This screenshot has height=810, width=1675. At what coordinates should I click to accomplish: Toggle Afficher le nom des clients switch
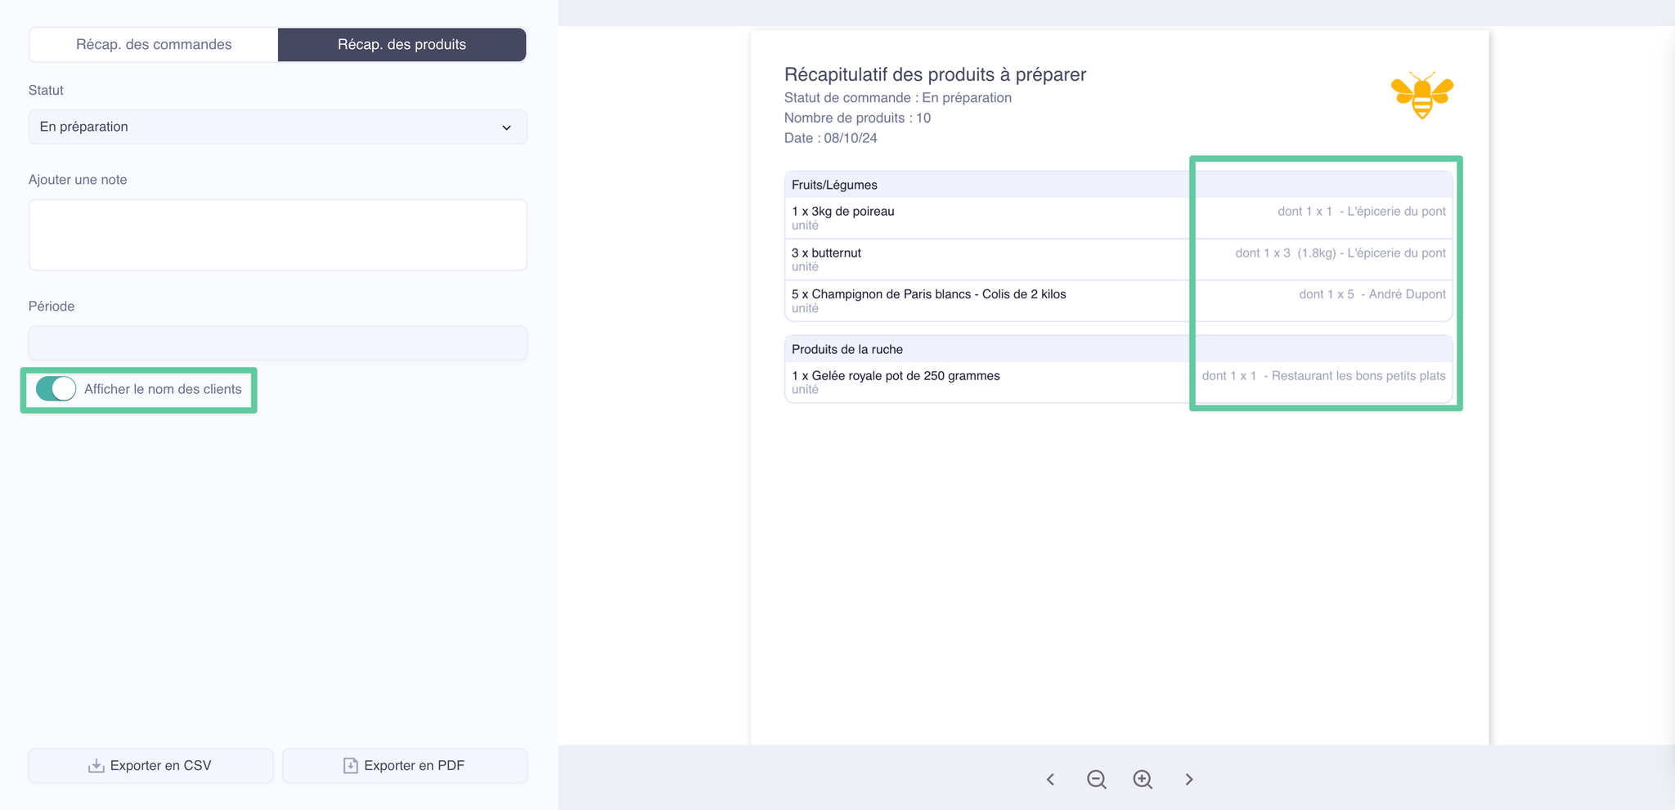pos(56,389)
